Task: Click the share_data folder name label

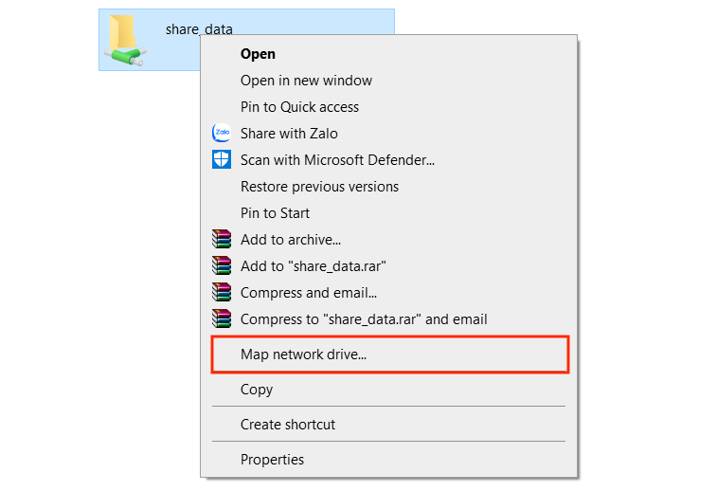Action: 199,29
